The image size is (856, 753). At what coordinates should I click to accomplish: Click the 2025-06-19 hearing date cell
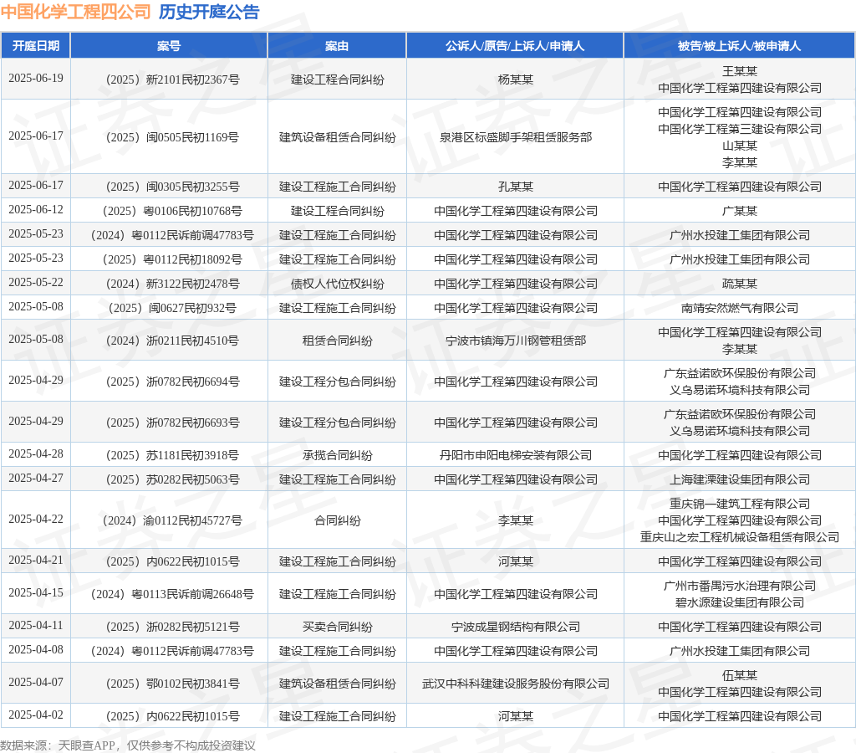tap(36, 79)
